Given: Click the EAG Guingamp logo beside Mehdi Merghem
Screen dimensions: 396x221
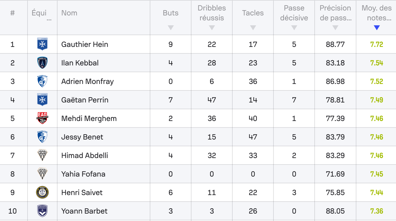Looking at the screenshot, I should [42, 118].
